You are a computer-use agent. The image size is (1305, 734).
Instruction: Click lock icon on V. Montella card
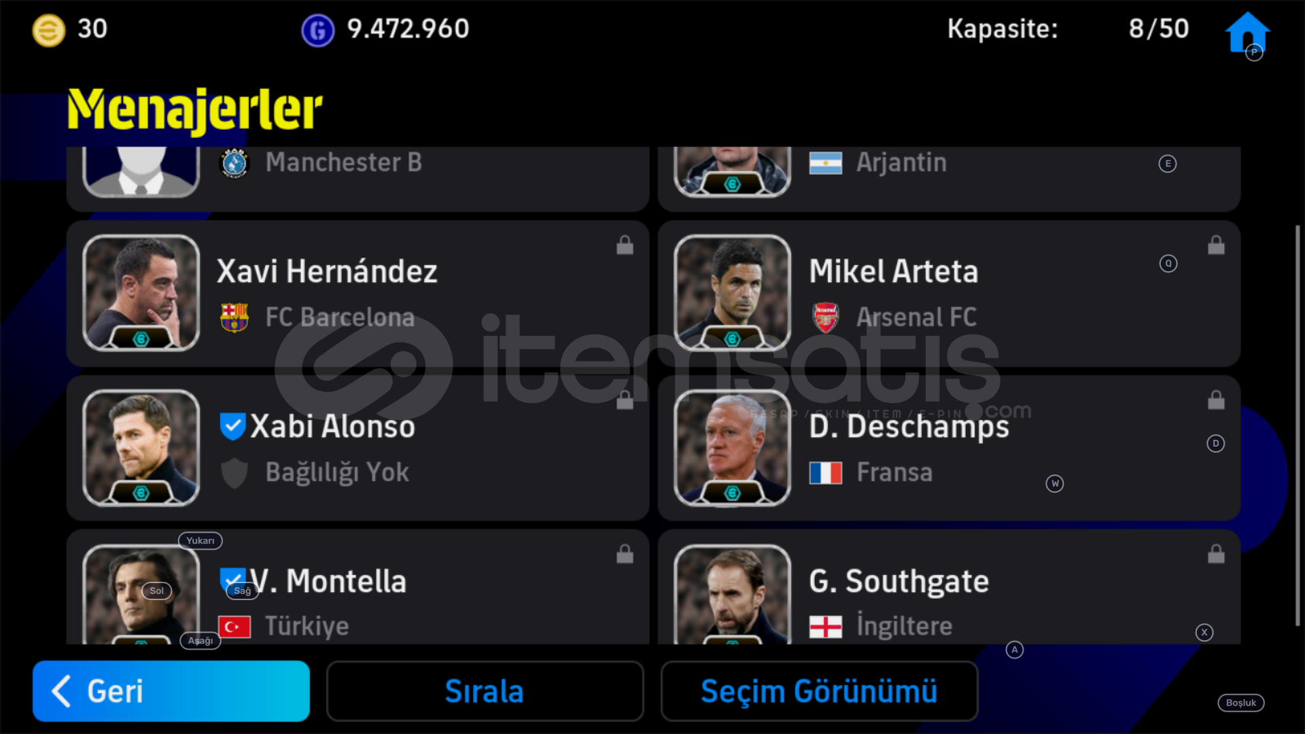click(625, 554)
